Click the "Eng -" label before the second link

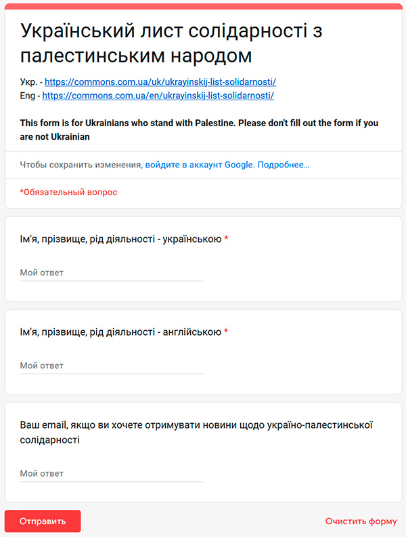(29, 96)
